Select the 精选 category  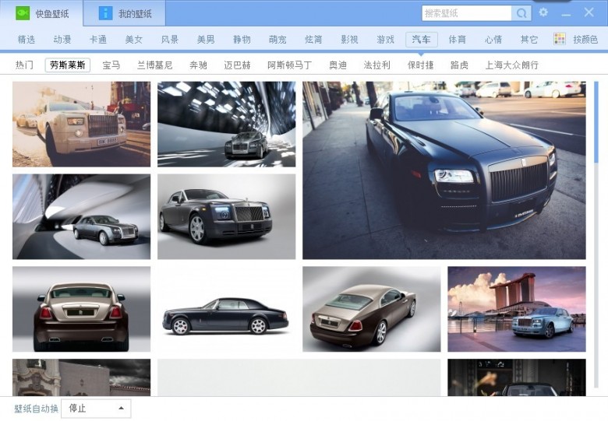(x=27, y=40)
